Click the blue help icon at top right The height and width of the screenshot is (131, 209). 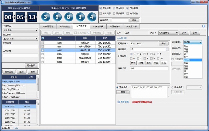[204, 26]
